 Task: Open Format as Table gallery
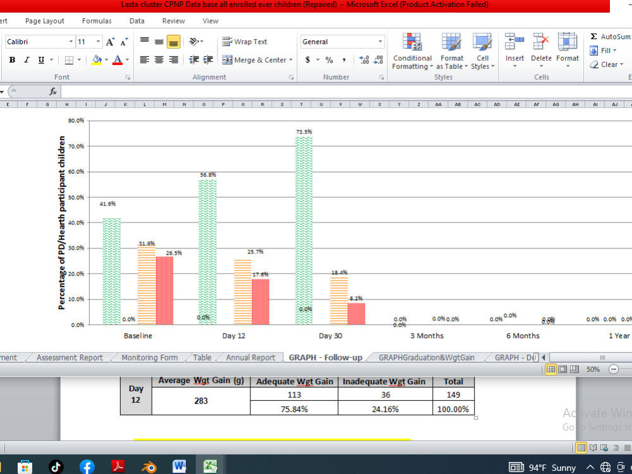click(x=452, y=52)
